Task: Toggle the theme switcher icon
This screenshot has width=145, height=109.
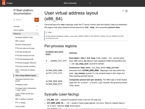Action: click(123, 11)
